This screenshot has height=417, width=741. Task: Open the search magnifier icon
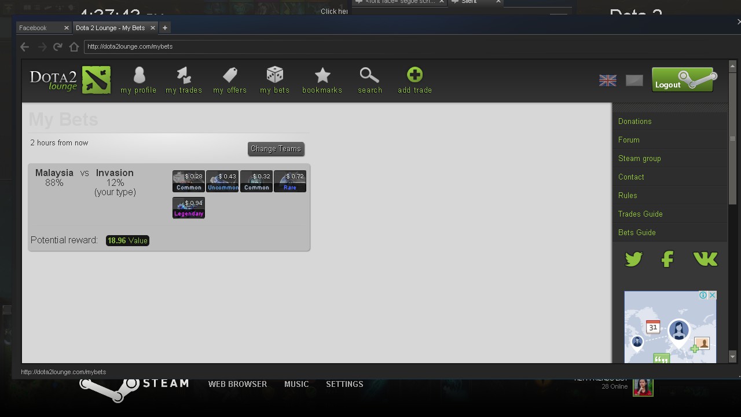point(369,75)
